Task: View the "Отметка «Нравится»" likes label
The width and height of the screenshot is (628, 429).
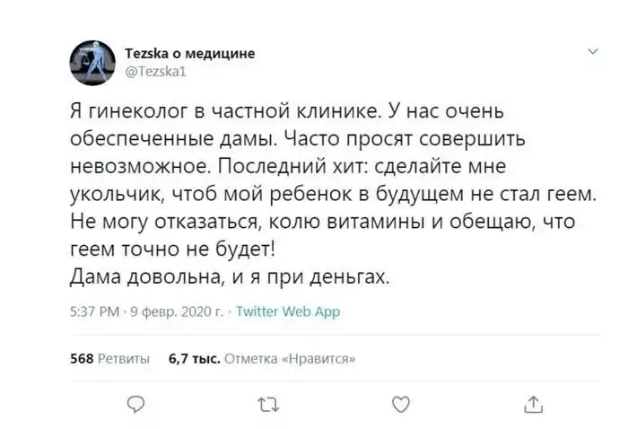Action: click(x=288, y=358)
